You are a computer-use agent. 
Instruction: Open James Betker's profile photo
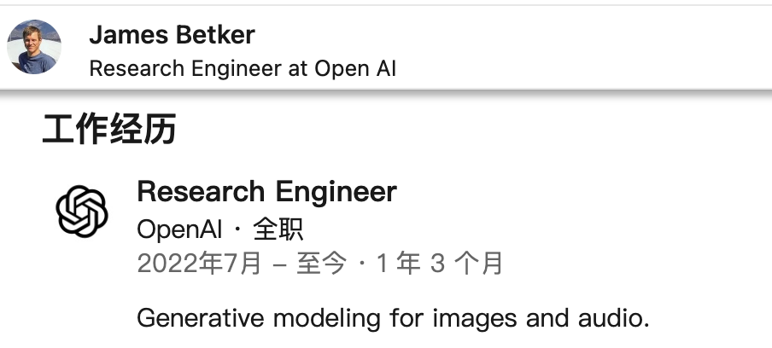click(x=34, y=47)
